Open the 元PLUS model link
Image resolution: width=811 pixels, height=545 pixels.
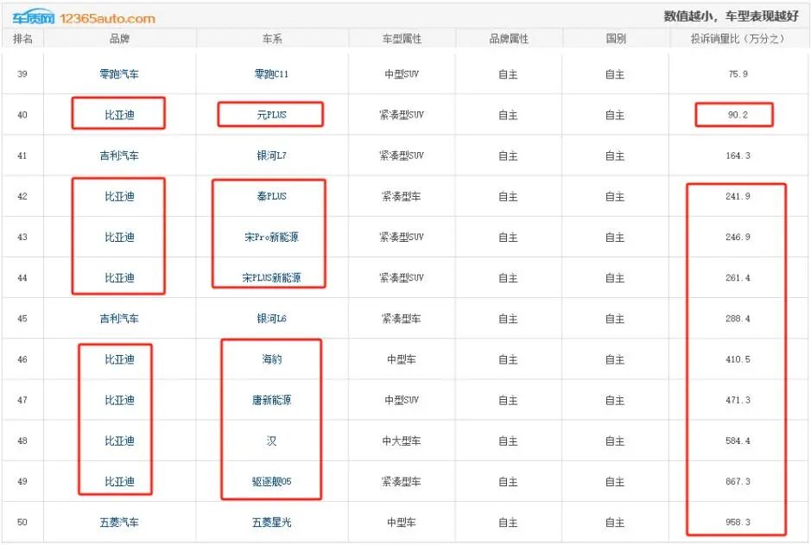[x=271, y=115]
